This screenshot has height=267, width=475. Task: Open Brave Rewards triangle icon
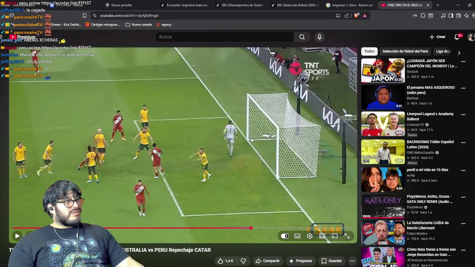[365, 16]
